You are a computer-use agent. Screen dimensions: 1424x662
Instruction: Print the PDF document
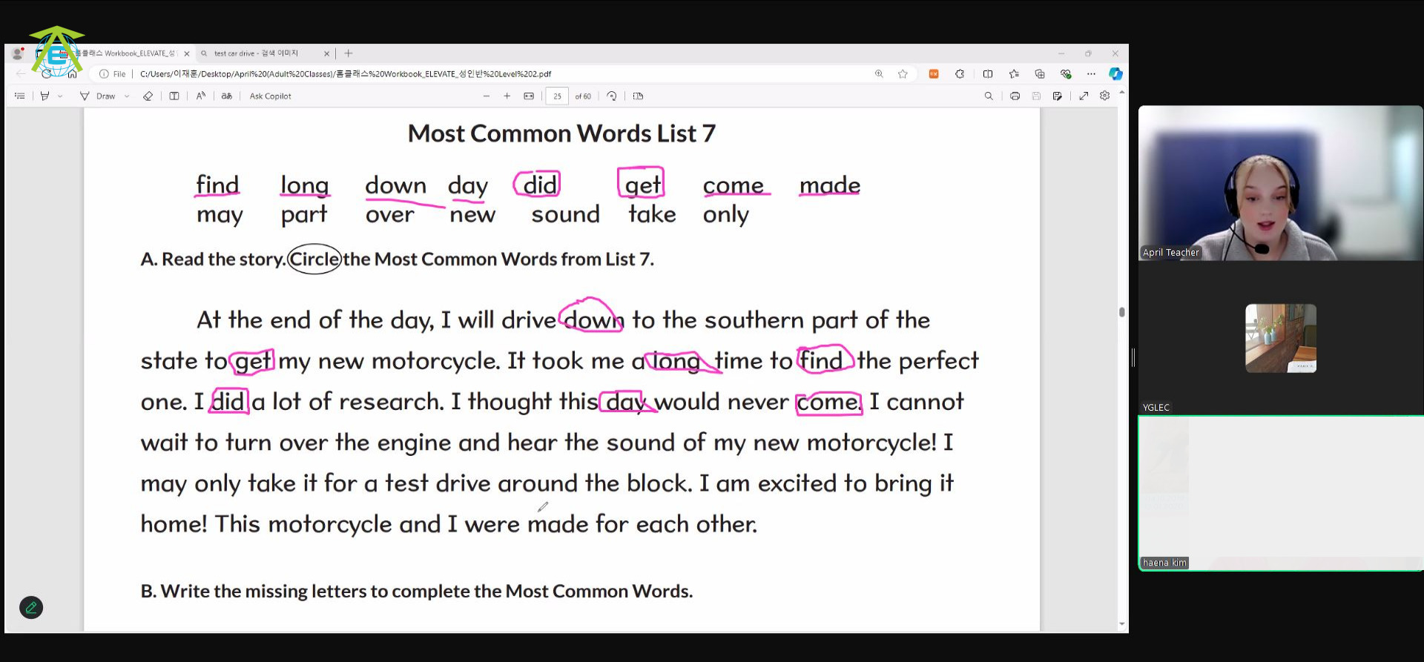click(x=1015, y=96)
